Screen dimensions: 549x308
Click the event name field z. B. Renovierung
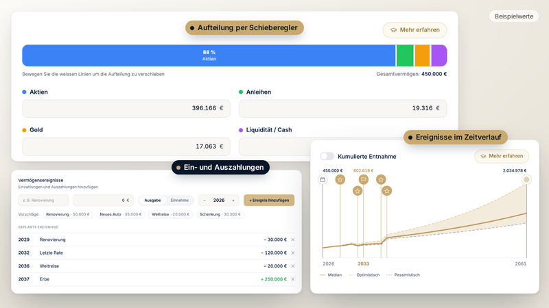point(43,200)
